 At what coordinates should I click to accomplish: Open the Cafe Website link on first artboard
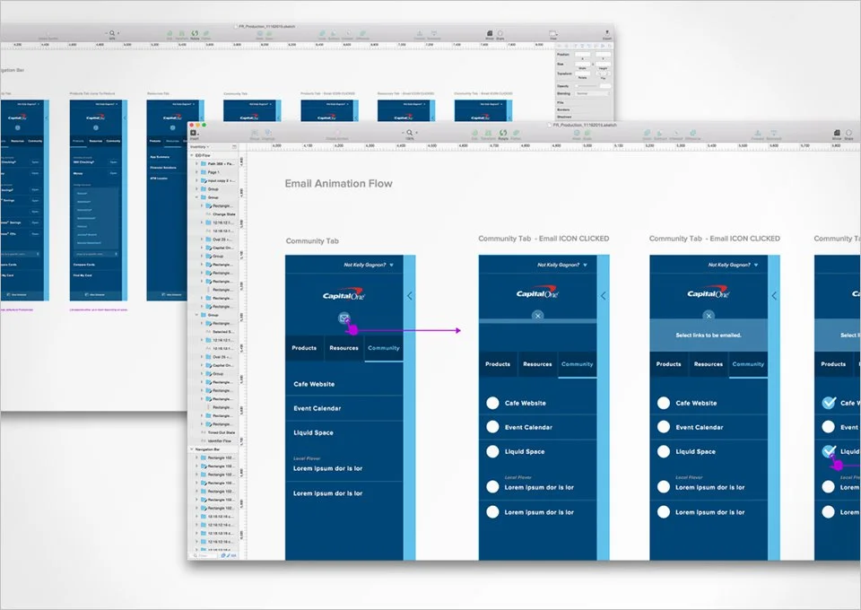tap(314, 384)
